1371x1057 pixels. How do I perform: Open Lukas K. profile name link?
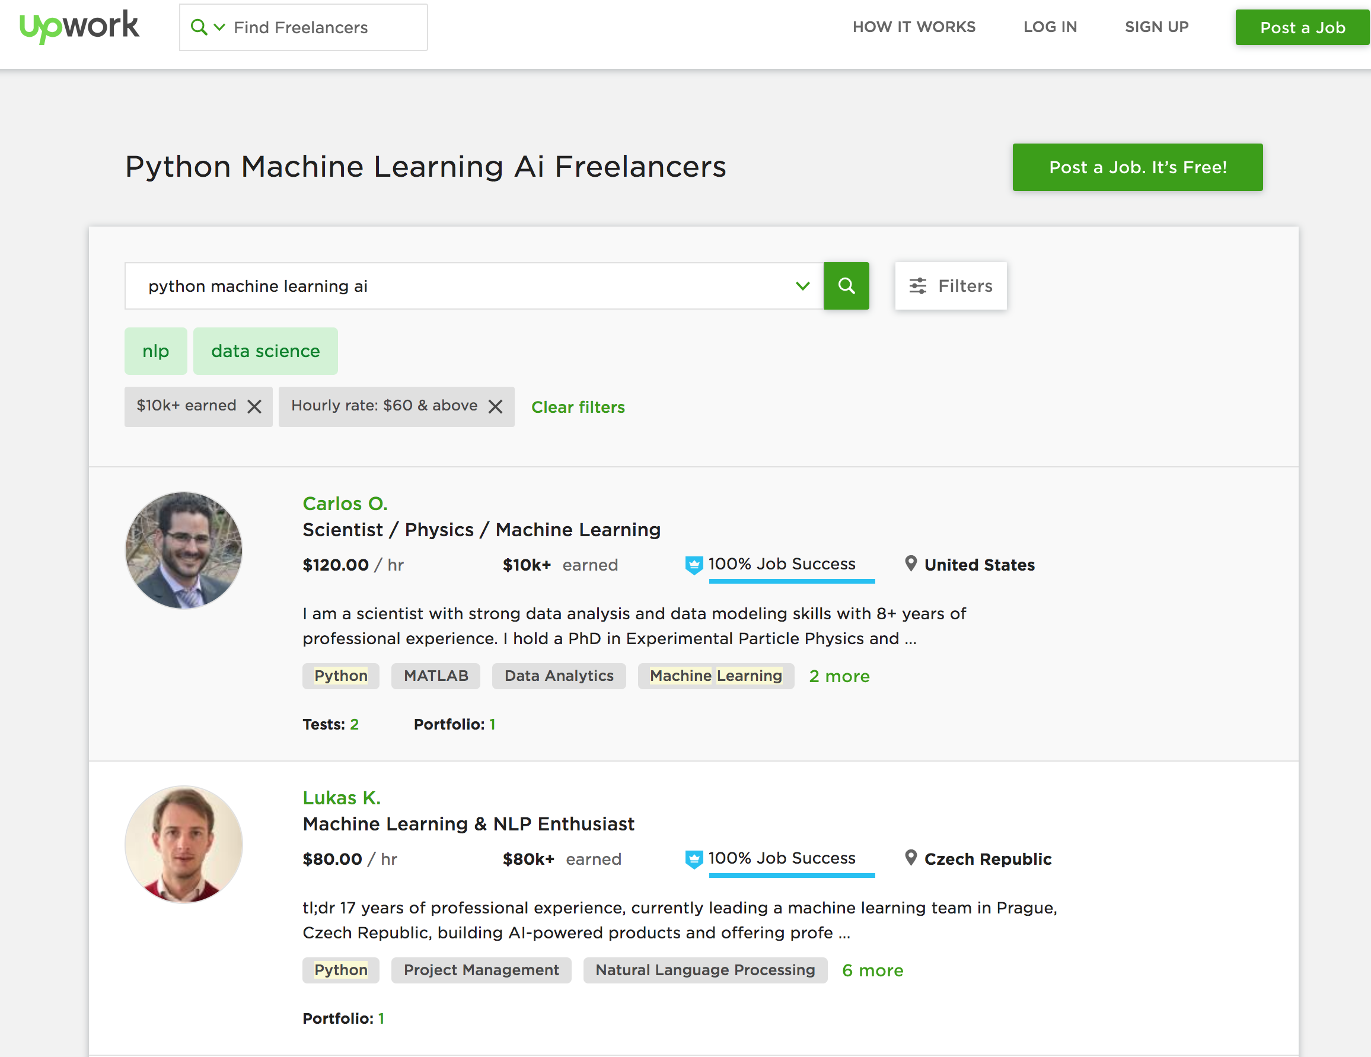[x=342, y=798]
